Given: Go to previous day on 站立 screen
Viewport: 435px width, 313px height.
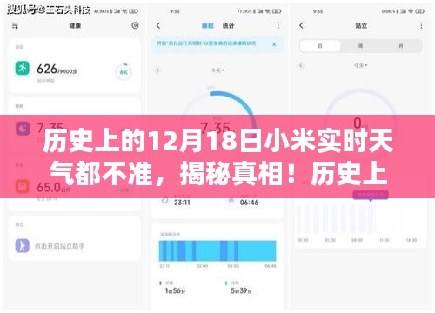Looking at the screenshot, I should [301, 65].
